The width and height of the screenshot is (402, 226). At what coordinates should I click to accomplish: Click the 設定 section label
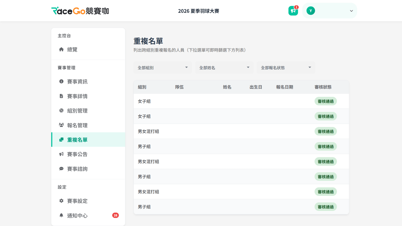tap(62, 187)
